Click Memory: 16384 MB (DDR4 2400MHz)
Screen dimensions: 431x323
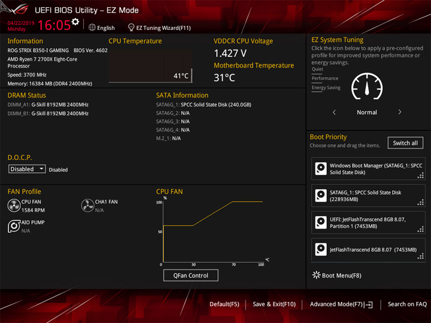click(x=50, y=84)
